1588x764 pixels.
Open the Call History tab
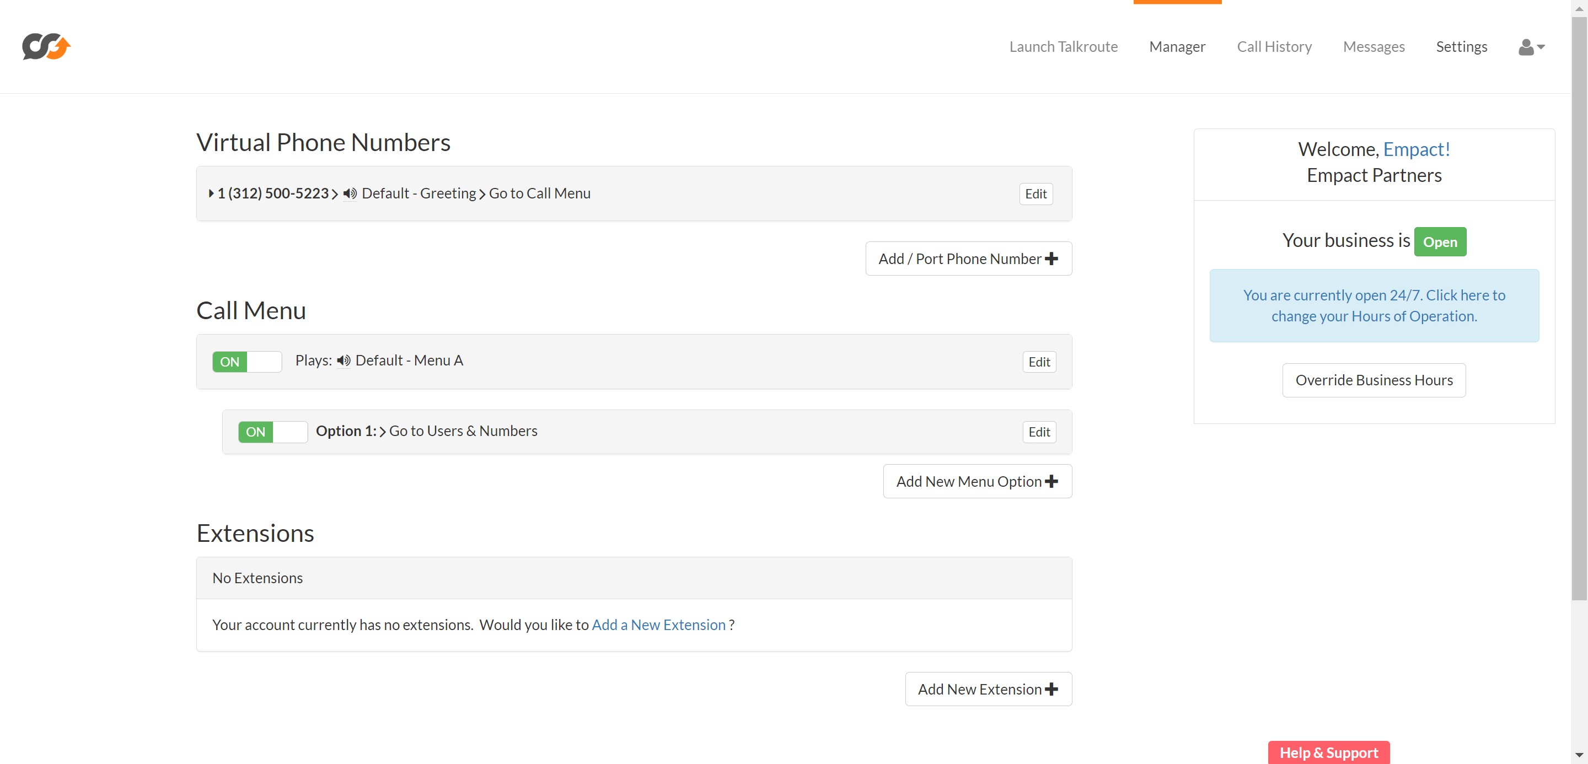1274,47
